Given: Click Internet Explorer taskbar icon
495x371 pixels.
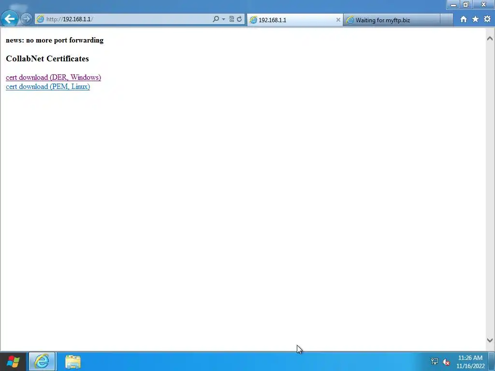Looking at the screenshot, I should point(42,361).
